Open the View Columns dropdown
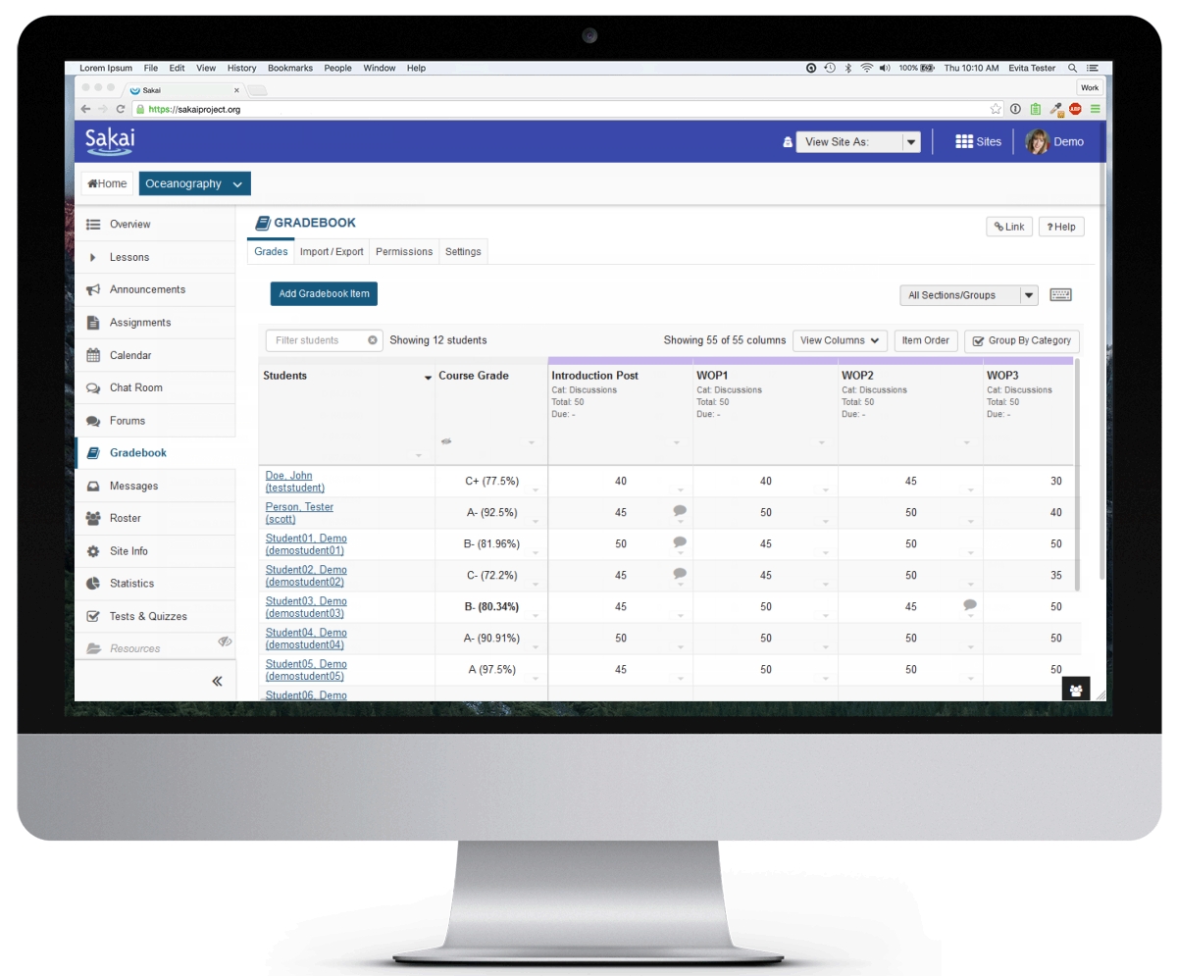This screenshot has height=976, width=1177. (839, 340)
